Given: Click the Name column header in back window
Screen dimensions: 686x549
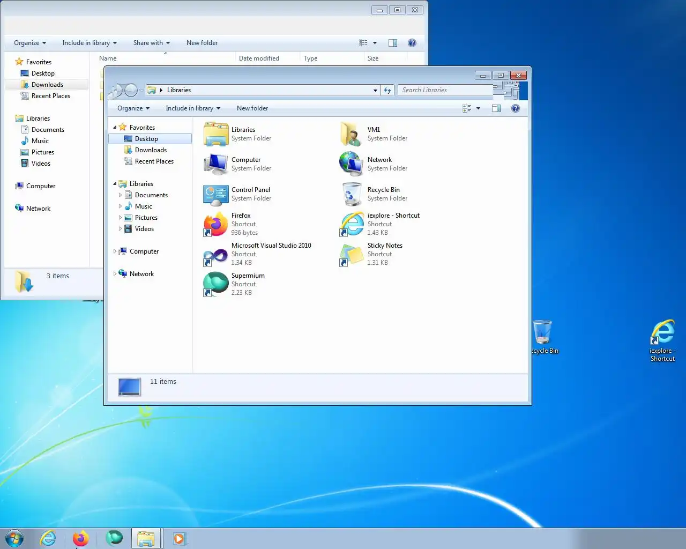Looking at the screenshot, I should 165,58.
